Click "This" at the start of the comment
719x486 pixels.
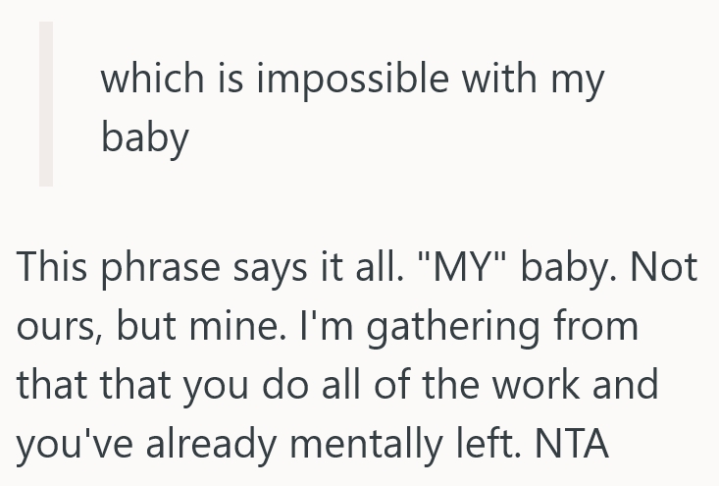point(53,267)
